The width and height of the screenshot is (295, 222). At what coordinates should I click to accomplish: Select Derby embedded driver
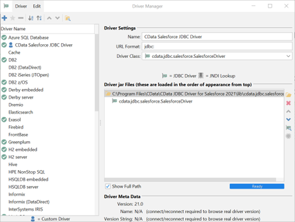point(26,90)
